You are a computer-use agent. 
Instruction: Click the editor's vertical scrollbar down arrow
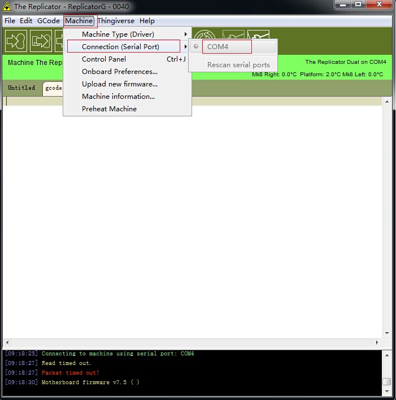click(387, 333)
